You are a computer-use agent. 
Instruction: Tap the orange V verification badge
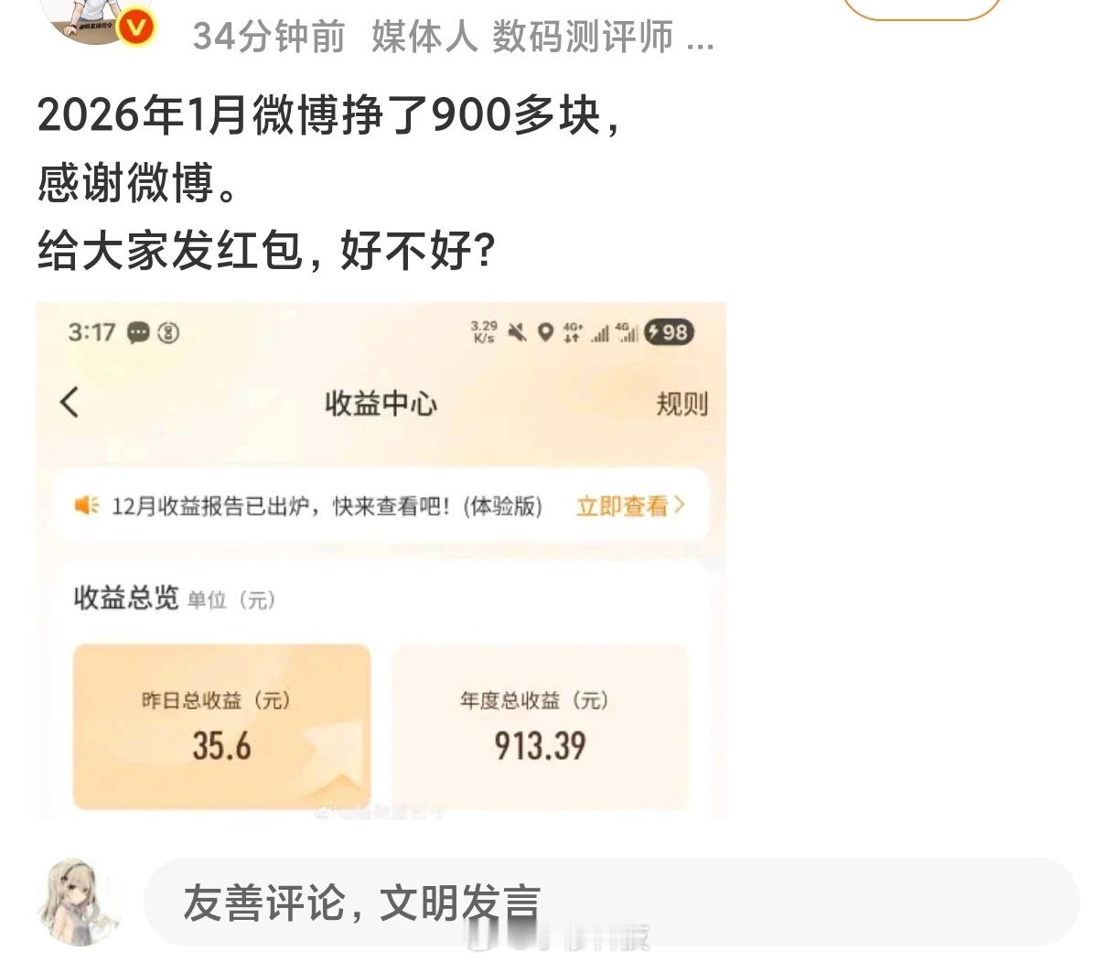[x=135, y=27]
